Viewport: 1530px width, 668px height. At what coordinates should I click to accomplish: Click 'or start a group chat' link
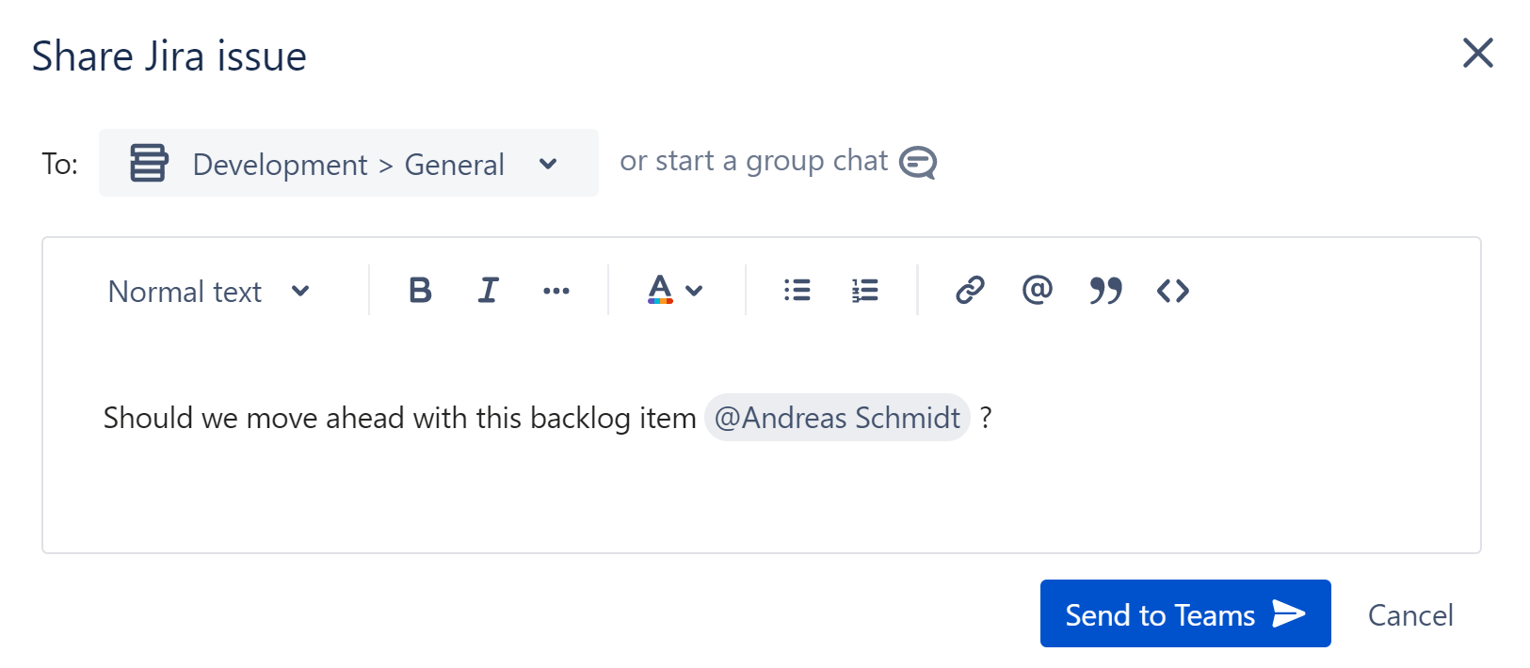[753, 161]
